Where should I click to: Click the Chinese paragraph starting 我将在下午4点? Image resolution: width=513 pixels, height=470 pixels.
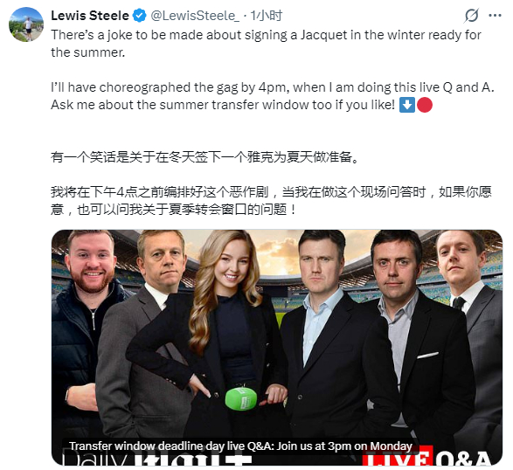click(271, 201)
